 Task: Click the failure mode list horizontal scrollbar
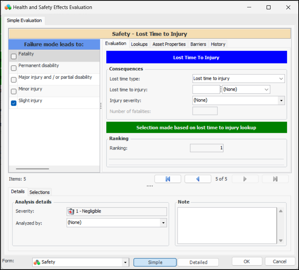point(32,169)
